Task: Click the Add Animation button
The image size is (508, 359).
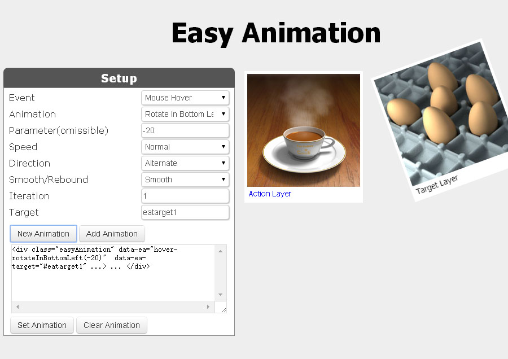Action: tap(112, 234)
